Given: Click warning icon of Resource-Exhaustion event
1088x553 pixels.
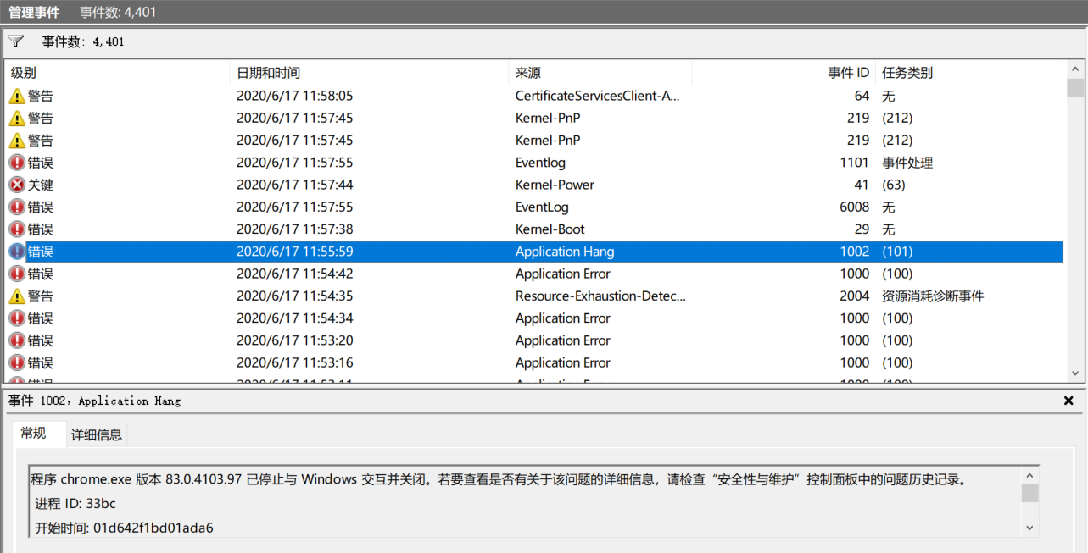Looking at the screenshot, I should 17,296.
